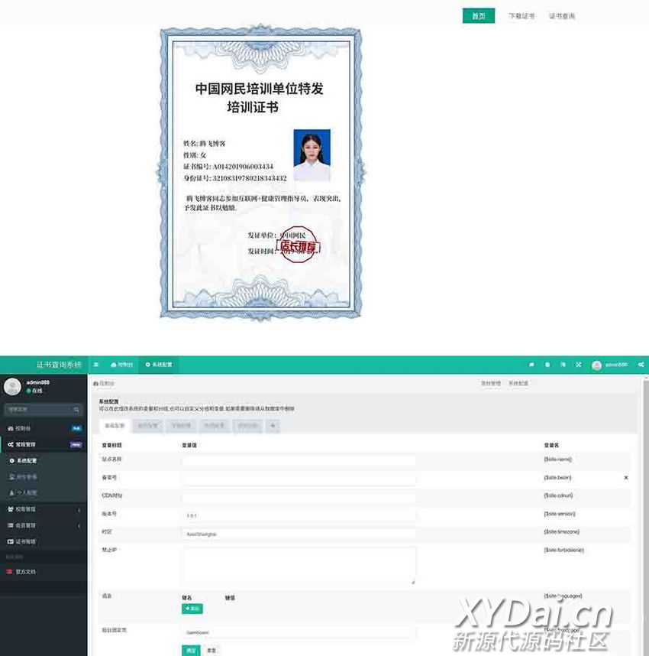
Task: Click the 重置 reset button
Action: pos(211,650)
